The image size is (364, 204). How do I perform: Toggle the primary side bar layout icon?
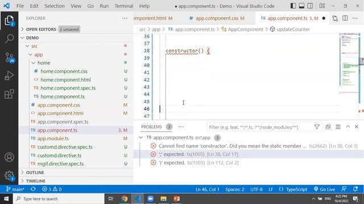[x=293, y=6]
